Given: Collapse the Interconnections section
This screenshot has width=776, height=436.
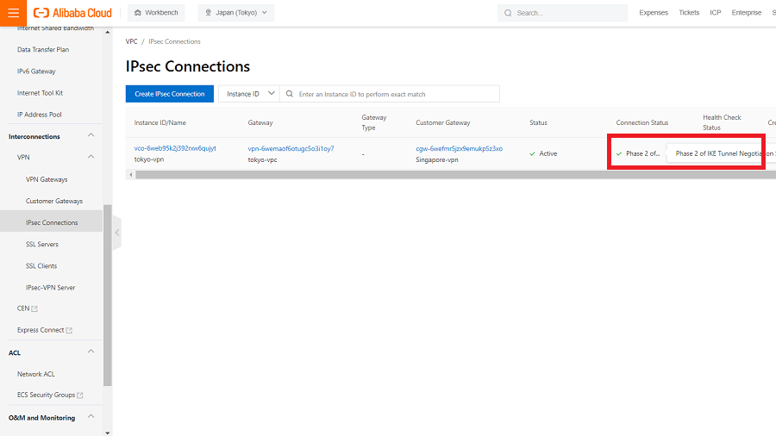Looking at the screenshot, I should point(92,136).
